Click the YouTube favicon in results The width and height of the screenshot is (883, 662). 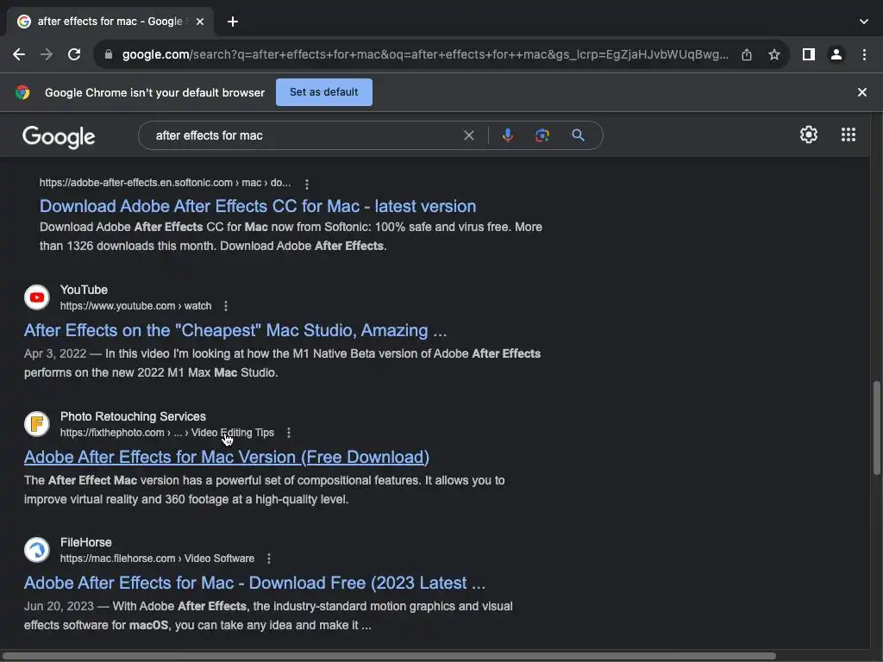click(x=36, y=297)
